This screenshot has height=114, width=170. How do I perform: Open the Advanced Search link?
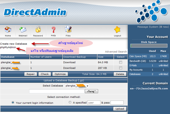[x=116, y=52]
